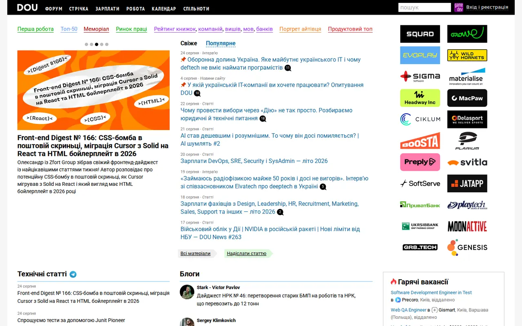The width and height of the screenshot is (522, 326).
Task: Open the Plarium logo
Action: point(467,141)
